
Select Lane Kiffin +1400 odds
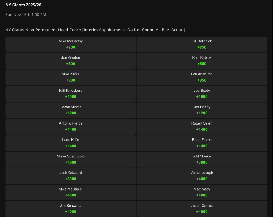[70, 143]
